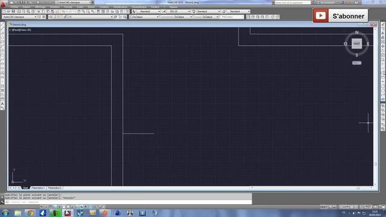386x217 pixels.
Task: Open the Windows Start button
Action: pos(5,213)
